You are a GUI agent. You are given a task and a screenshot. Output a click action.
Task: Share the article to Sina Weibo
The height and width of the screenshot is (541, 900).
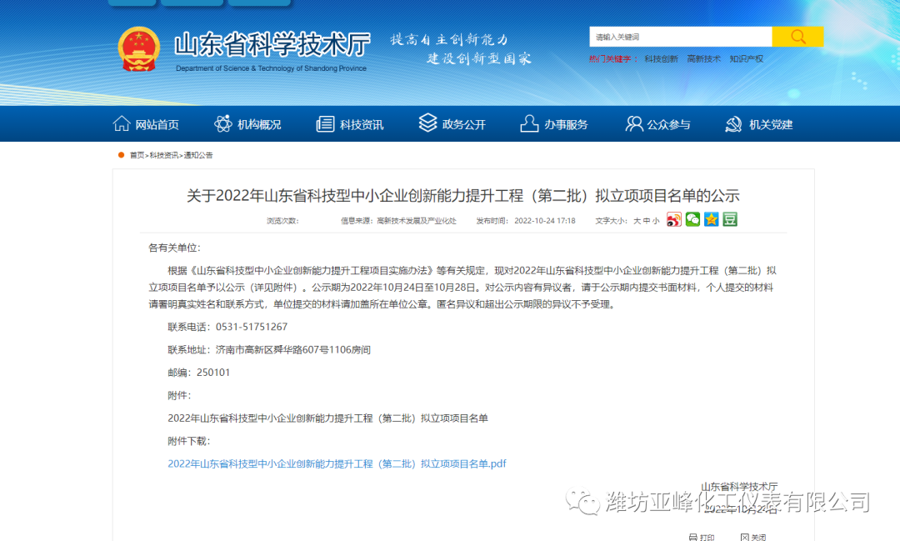point(674,219)
